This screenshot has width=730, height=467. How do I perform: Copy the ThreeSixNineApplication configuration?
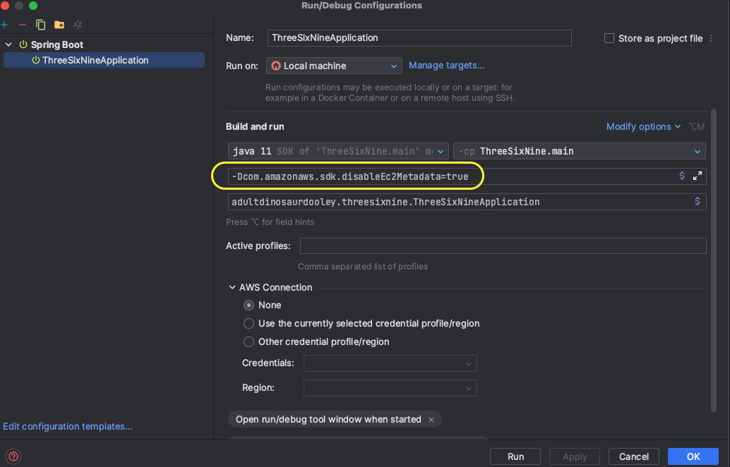coord(40,24)
